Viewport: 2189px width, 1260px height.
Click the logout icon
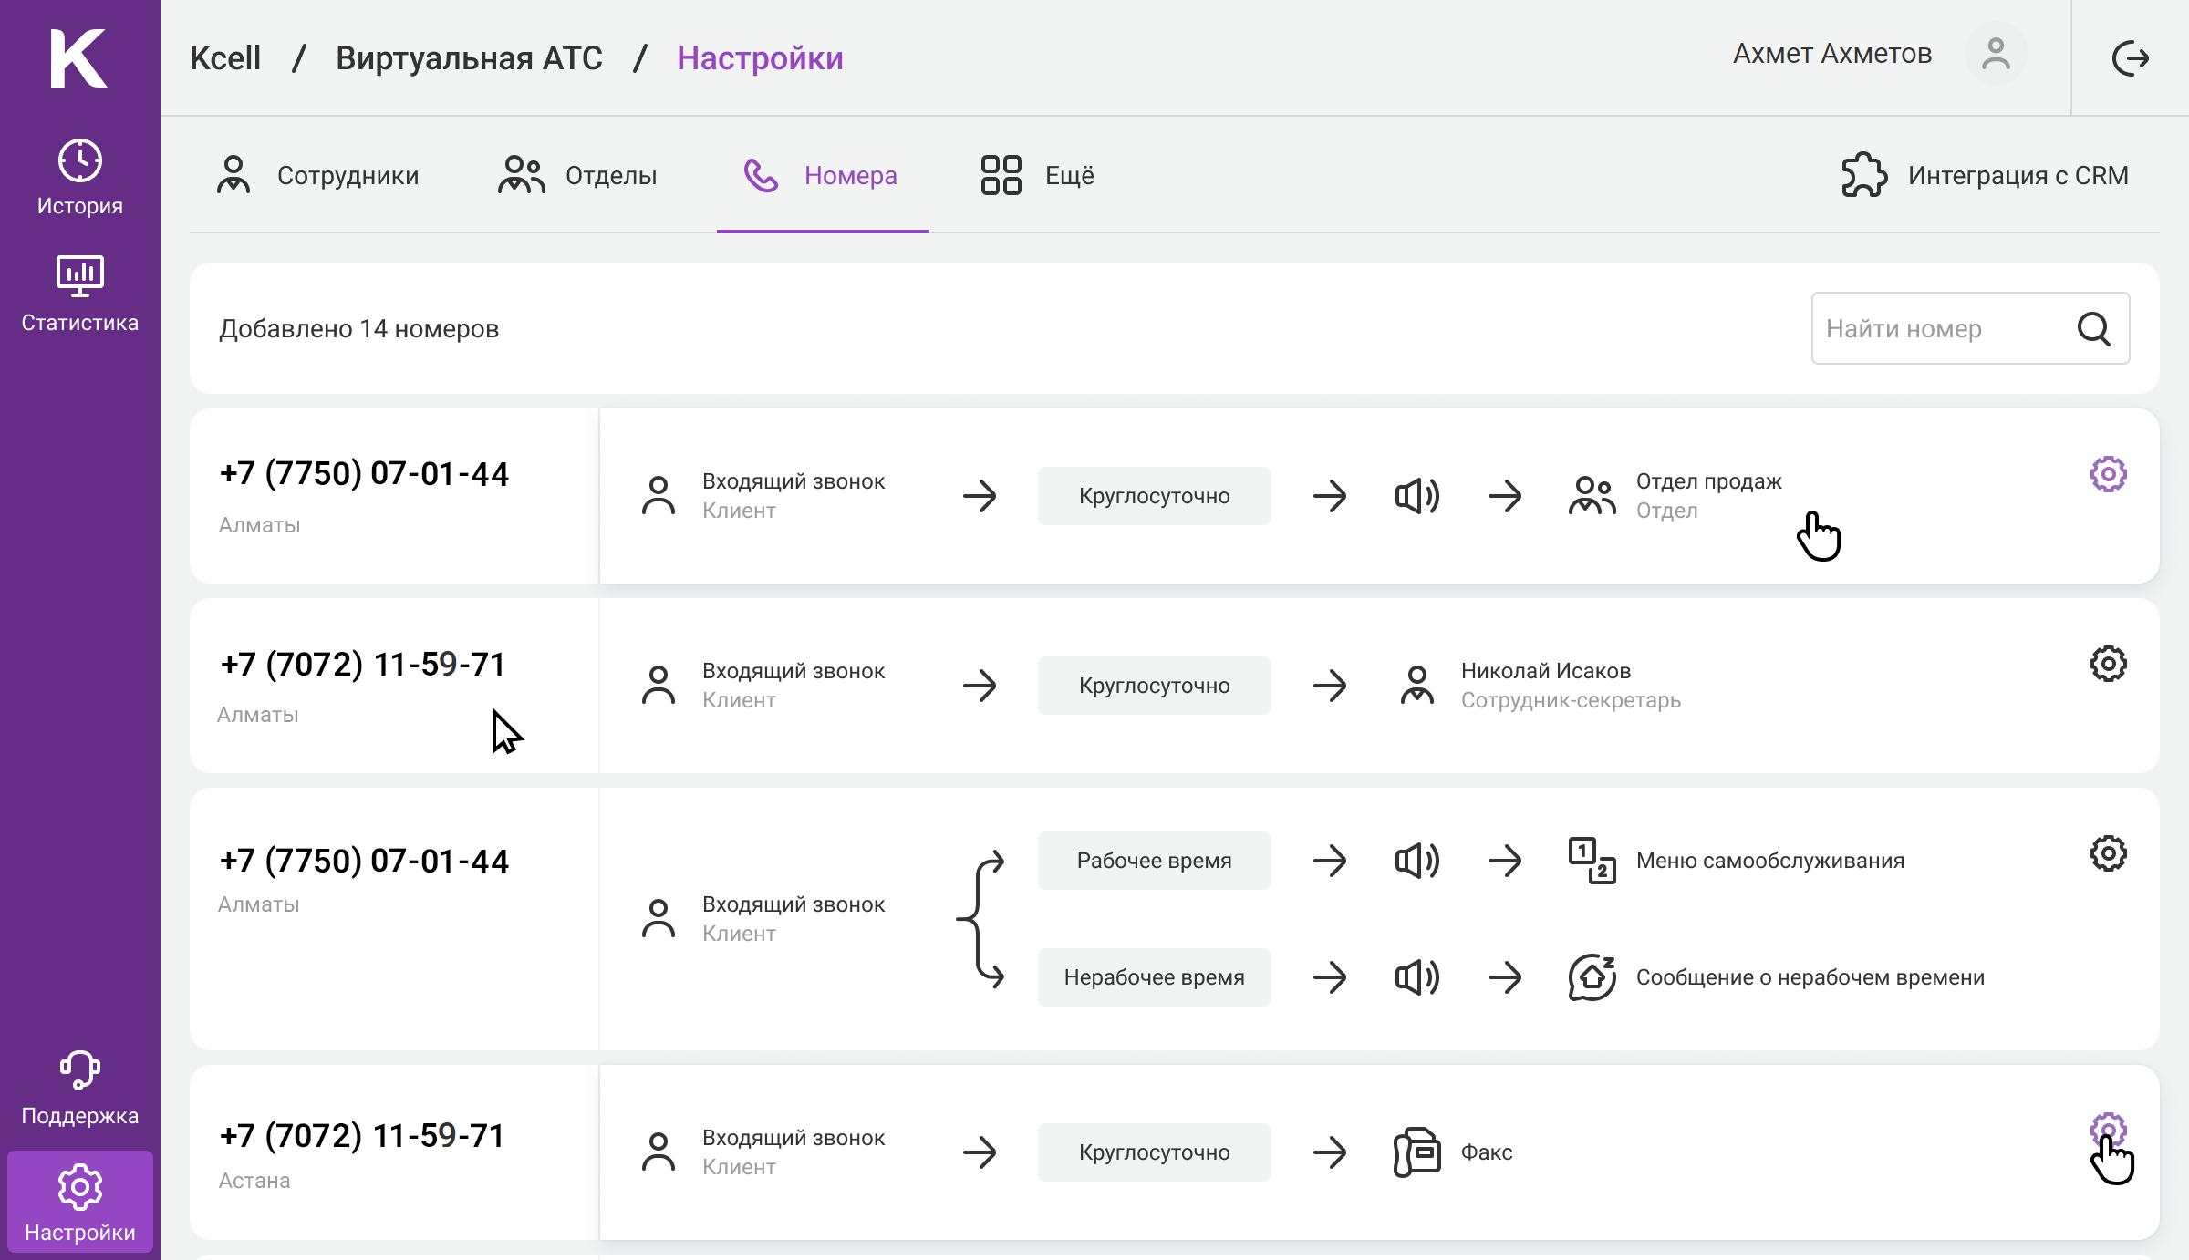(x=2131, y=58)
